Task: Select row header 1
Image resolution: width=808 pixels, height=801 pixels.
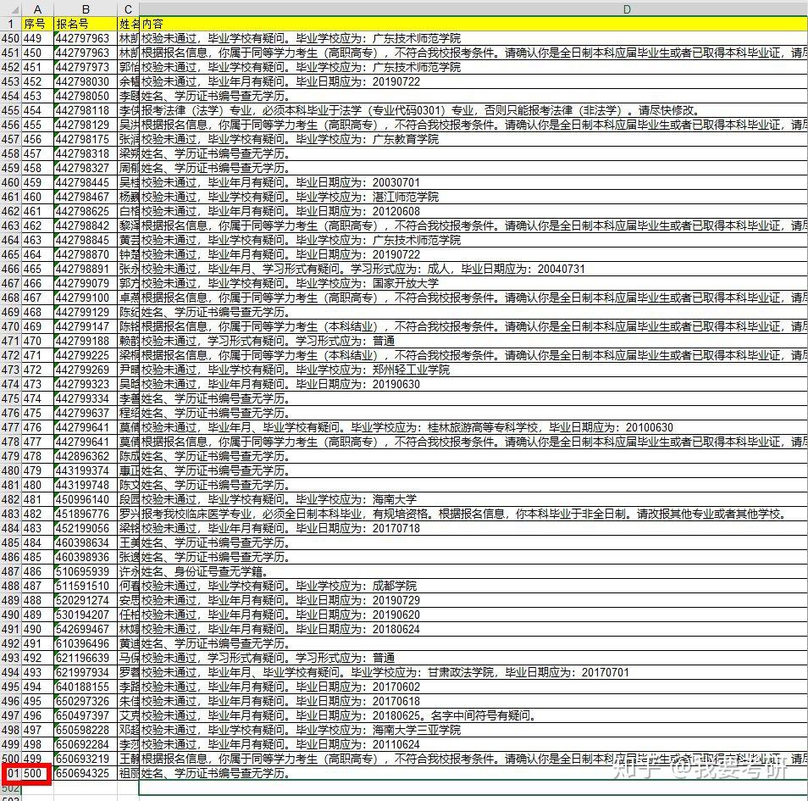Action: coord(10,24)
